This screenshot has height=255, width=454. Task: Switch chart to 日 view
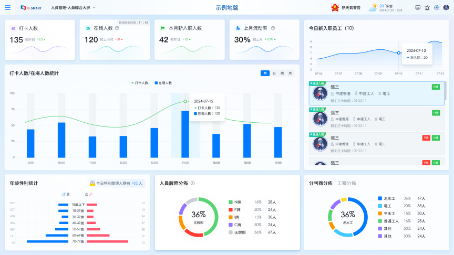(274, 73)
